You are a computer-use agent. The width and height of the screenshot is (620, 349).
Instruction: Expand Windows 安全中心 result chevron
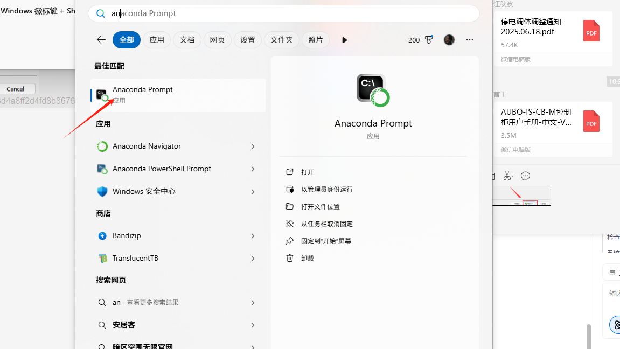tap(253, 192)
